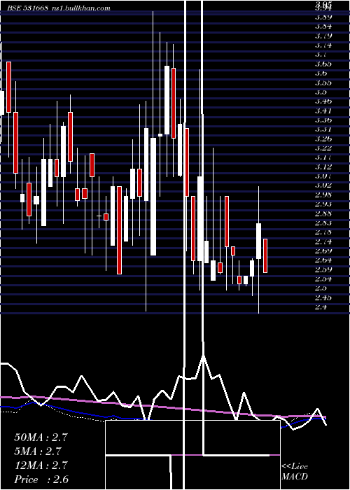This screenshot has width=350, height=490.
Task: Click the 5MA : 2.7 readout
Action: point(38,451)
